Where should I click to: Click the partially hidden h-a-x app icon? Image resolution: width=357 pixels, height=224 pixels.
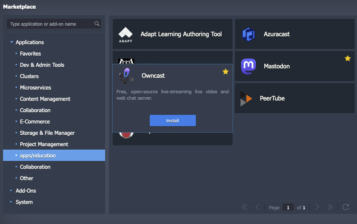click(x=126, y=61)
